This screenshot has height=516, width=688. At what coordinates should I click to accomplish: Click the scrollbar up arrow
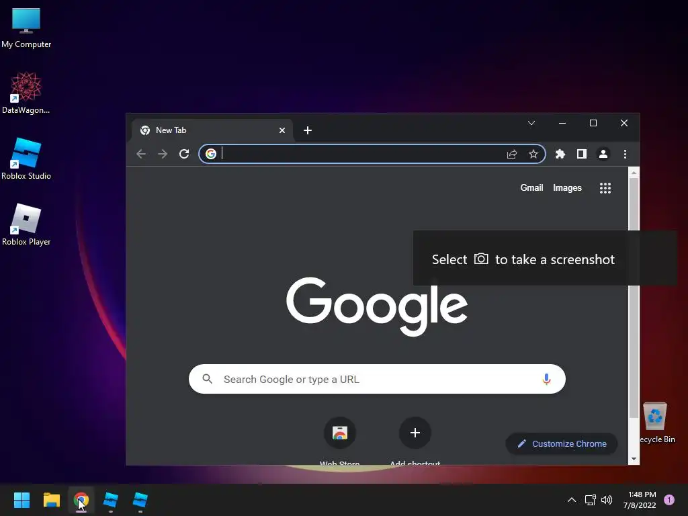pos(634,173)
